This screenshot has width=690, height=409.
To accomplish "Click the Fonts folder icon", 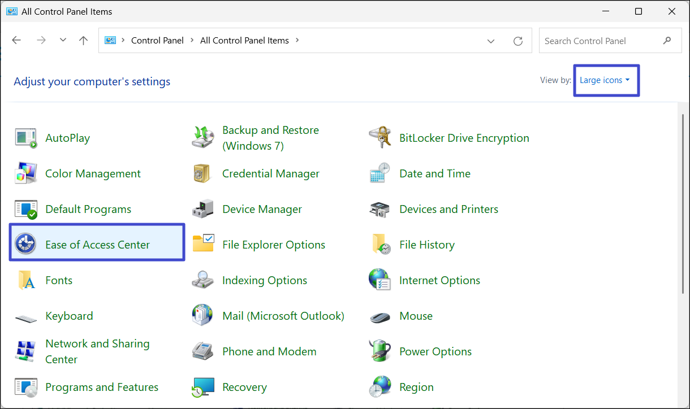I will pos(26,280).
